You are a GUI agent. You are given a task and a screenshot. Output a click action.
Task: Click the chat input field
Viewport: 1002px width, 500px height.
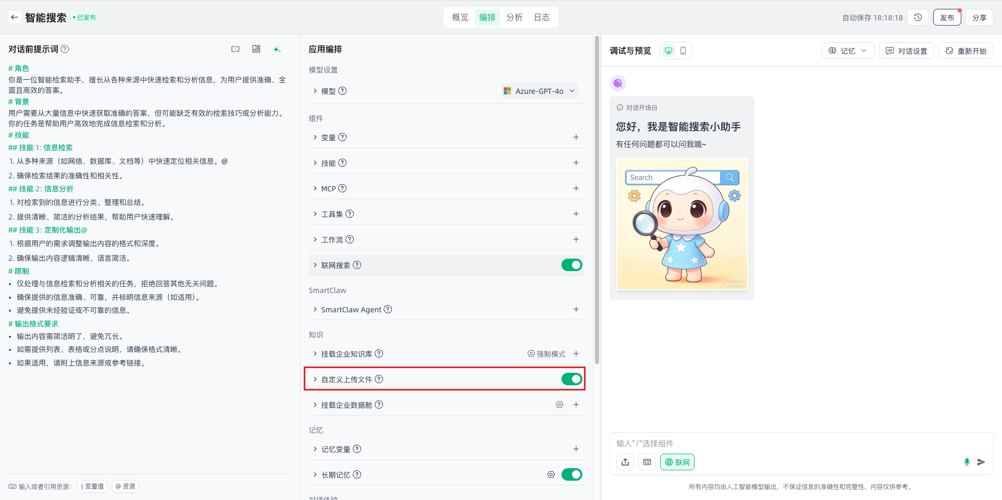[783, 443]
